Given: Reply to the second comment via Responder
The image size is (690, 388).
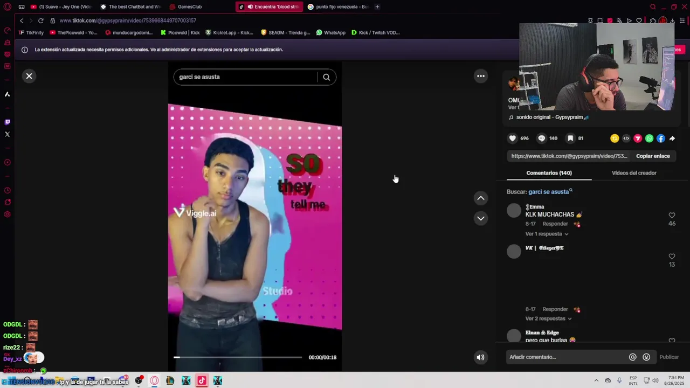Looking at the screenshot, I should click(555, 309).
